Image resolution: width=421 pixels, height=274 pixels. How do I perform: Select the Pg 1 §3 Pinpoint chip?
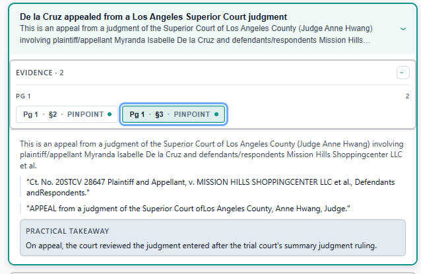coord(174,114)
